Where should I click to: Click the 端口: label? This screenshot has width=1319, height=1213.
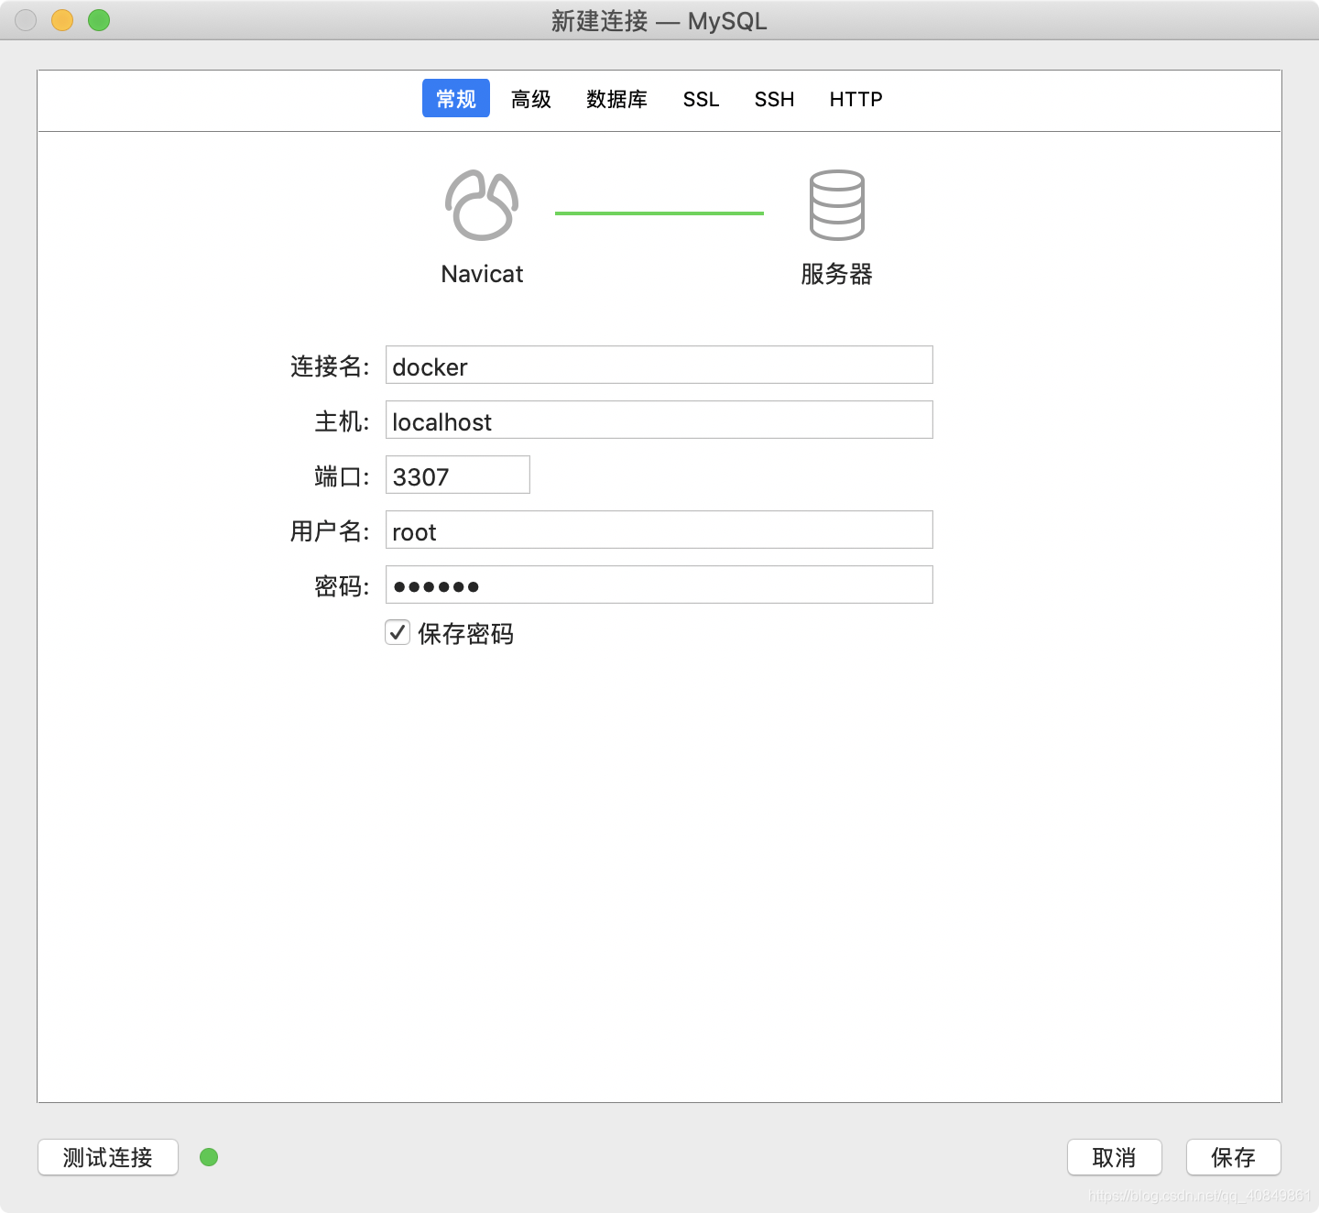pos(342,476)
